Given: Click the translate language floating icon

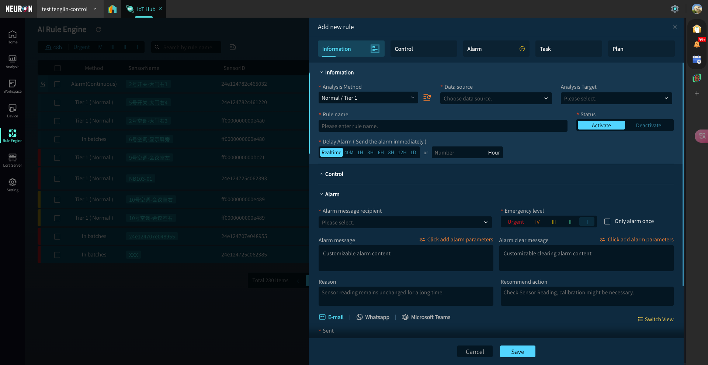Looking at the screenshot, I should click(x=701, y=136).
